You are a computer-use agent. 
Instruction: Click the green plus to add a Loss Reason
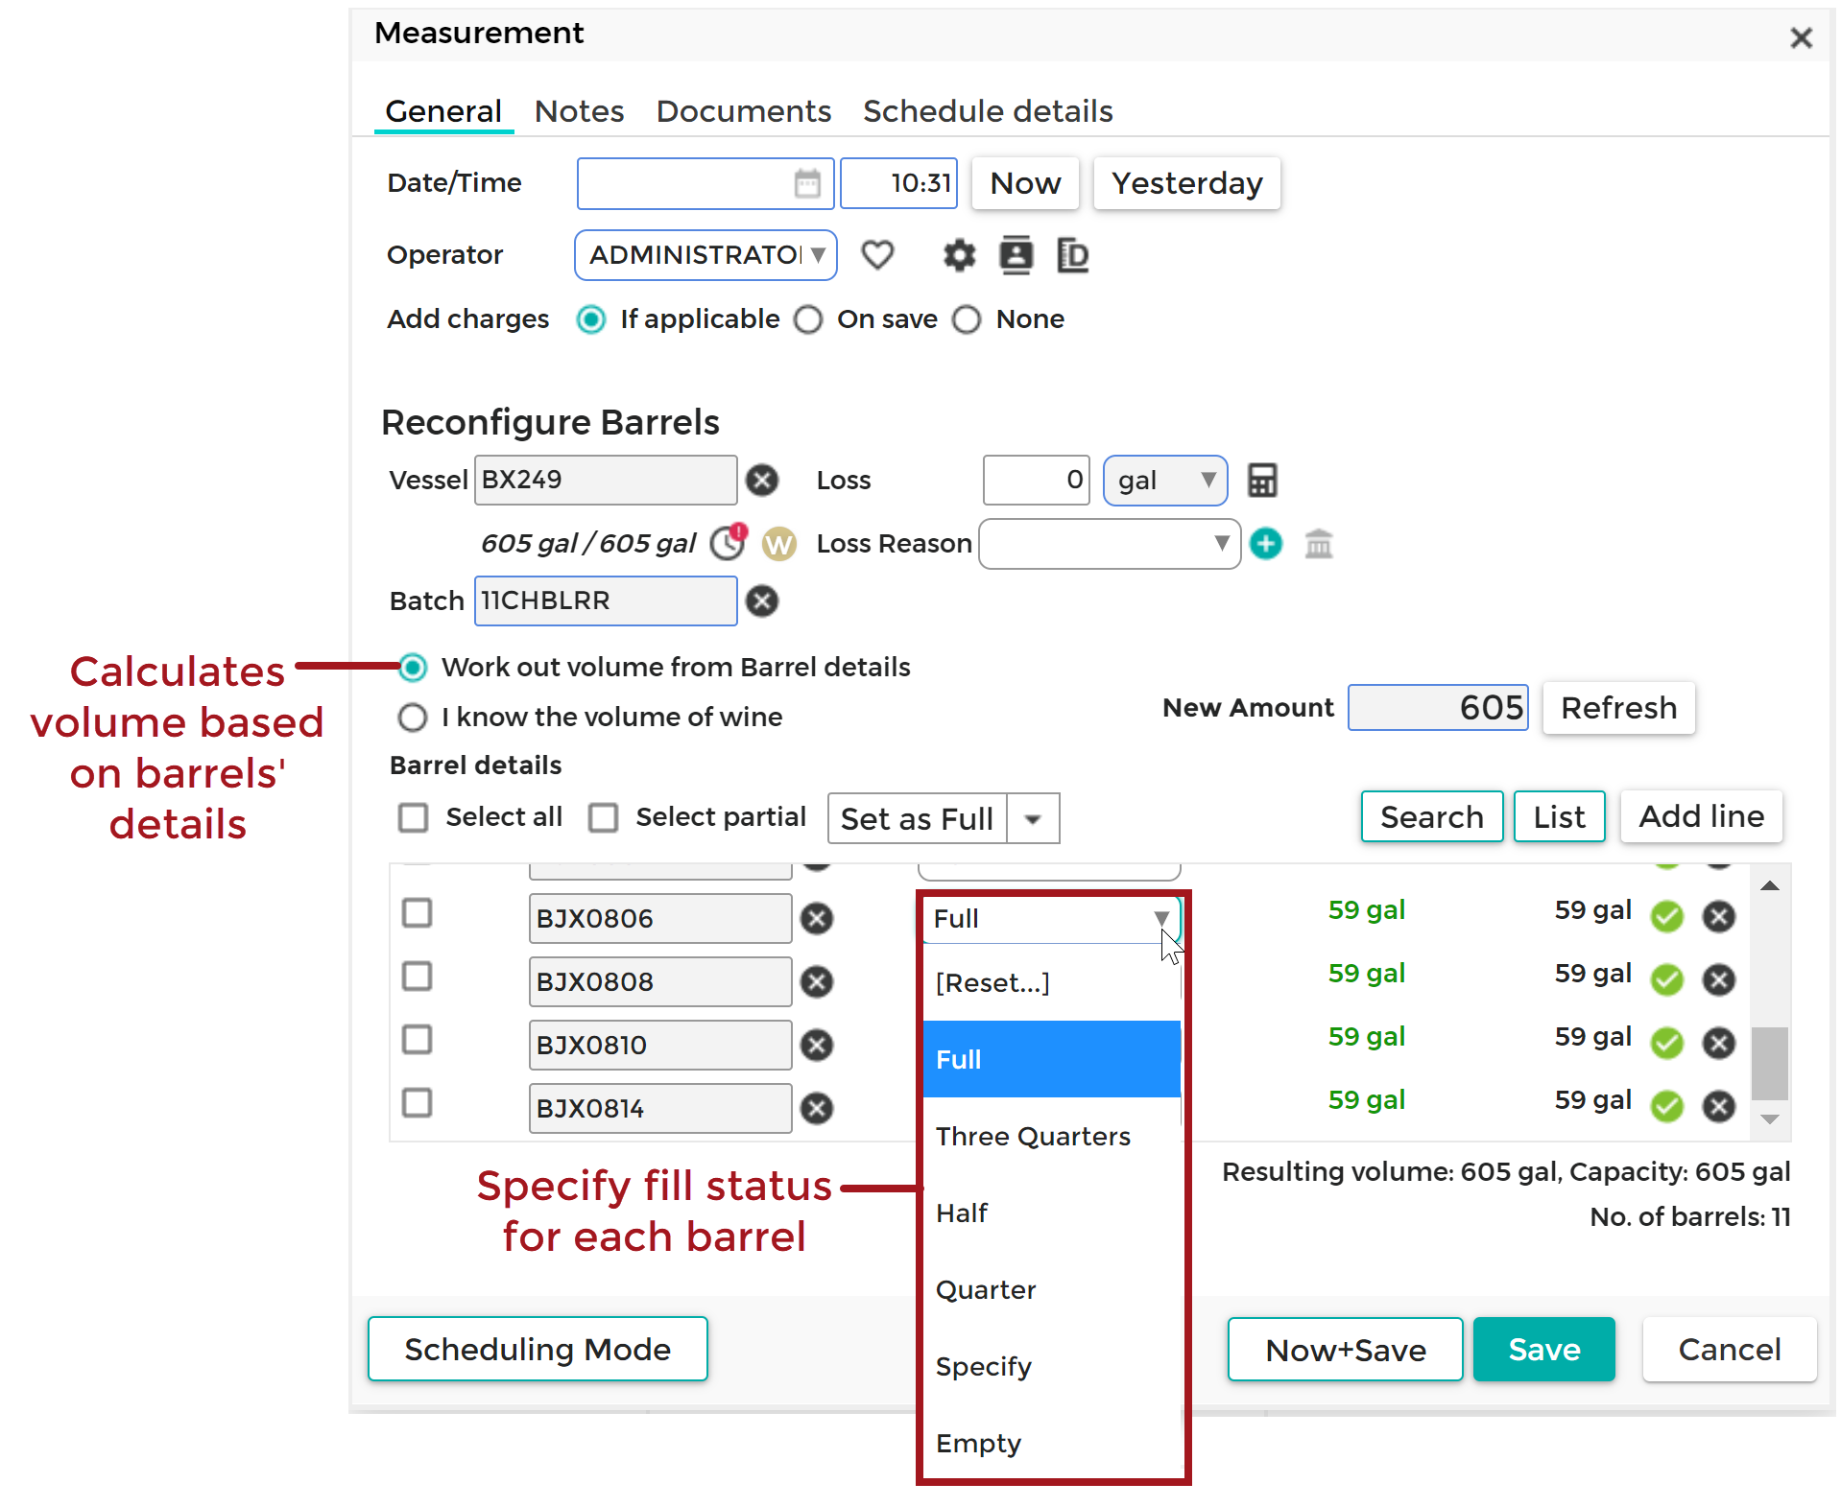(1266, 543)
